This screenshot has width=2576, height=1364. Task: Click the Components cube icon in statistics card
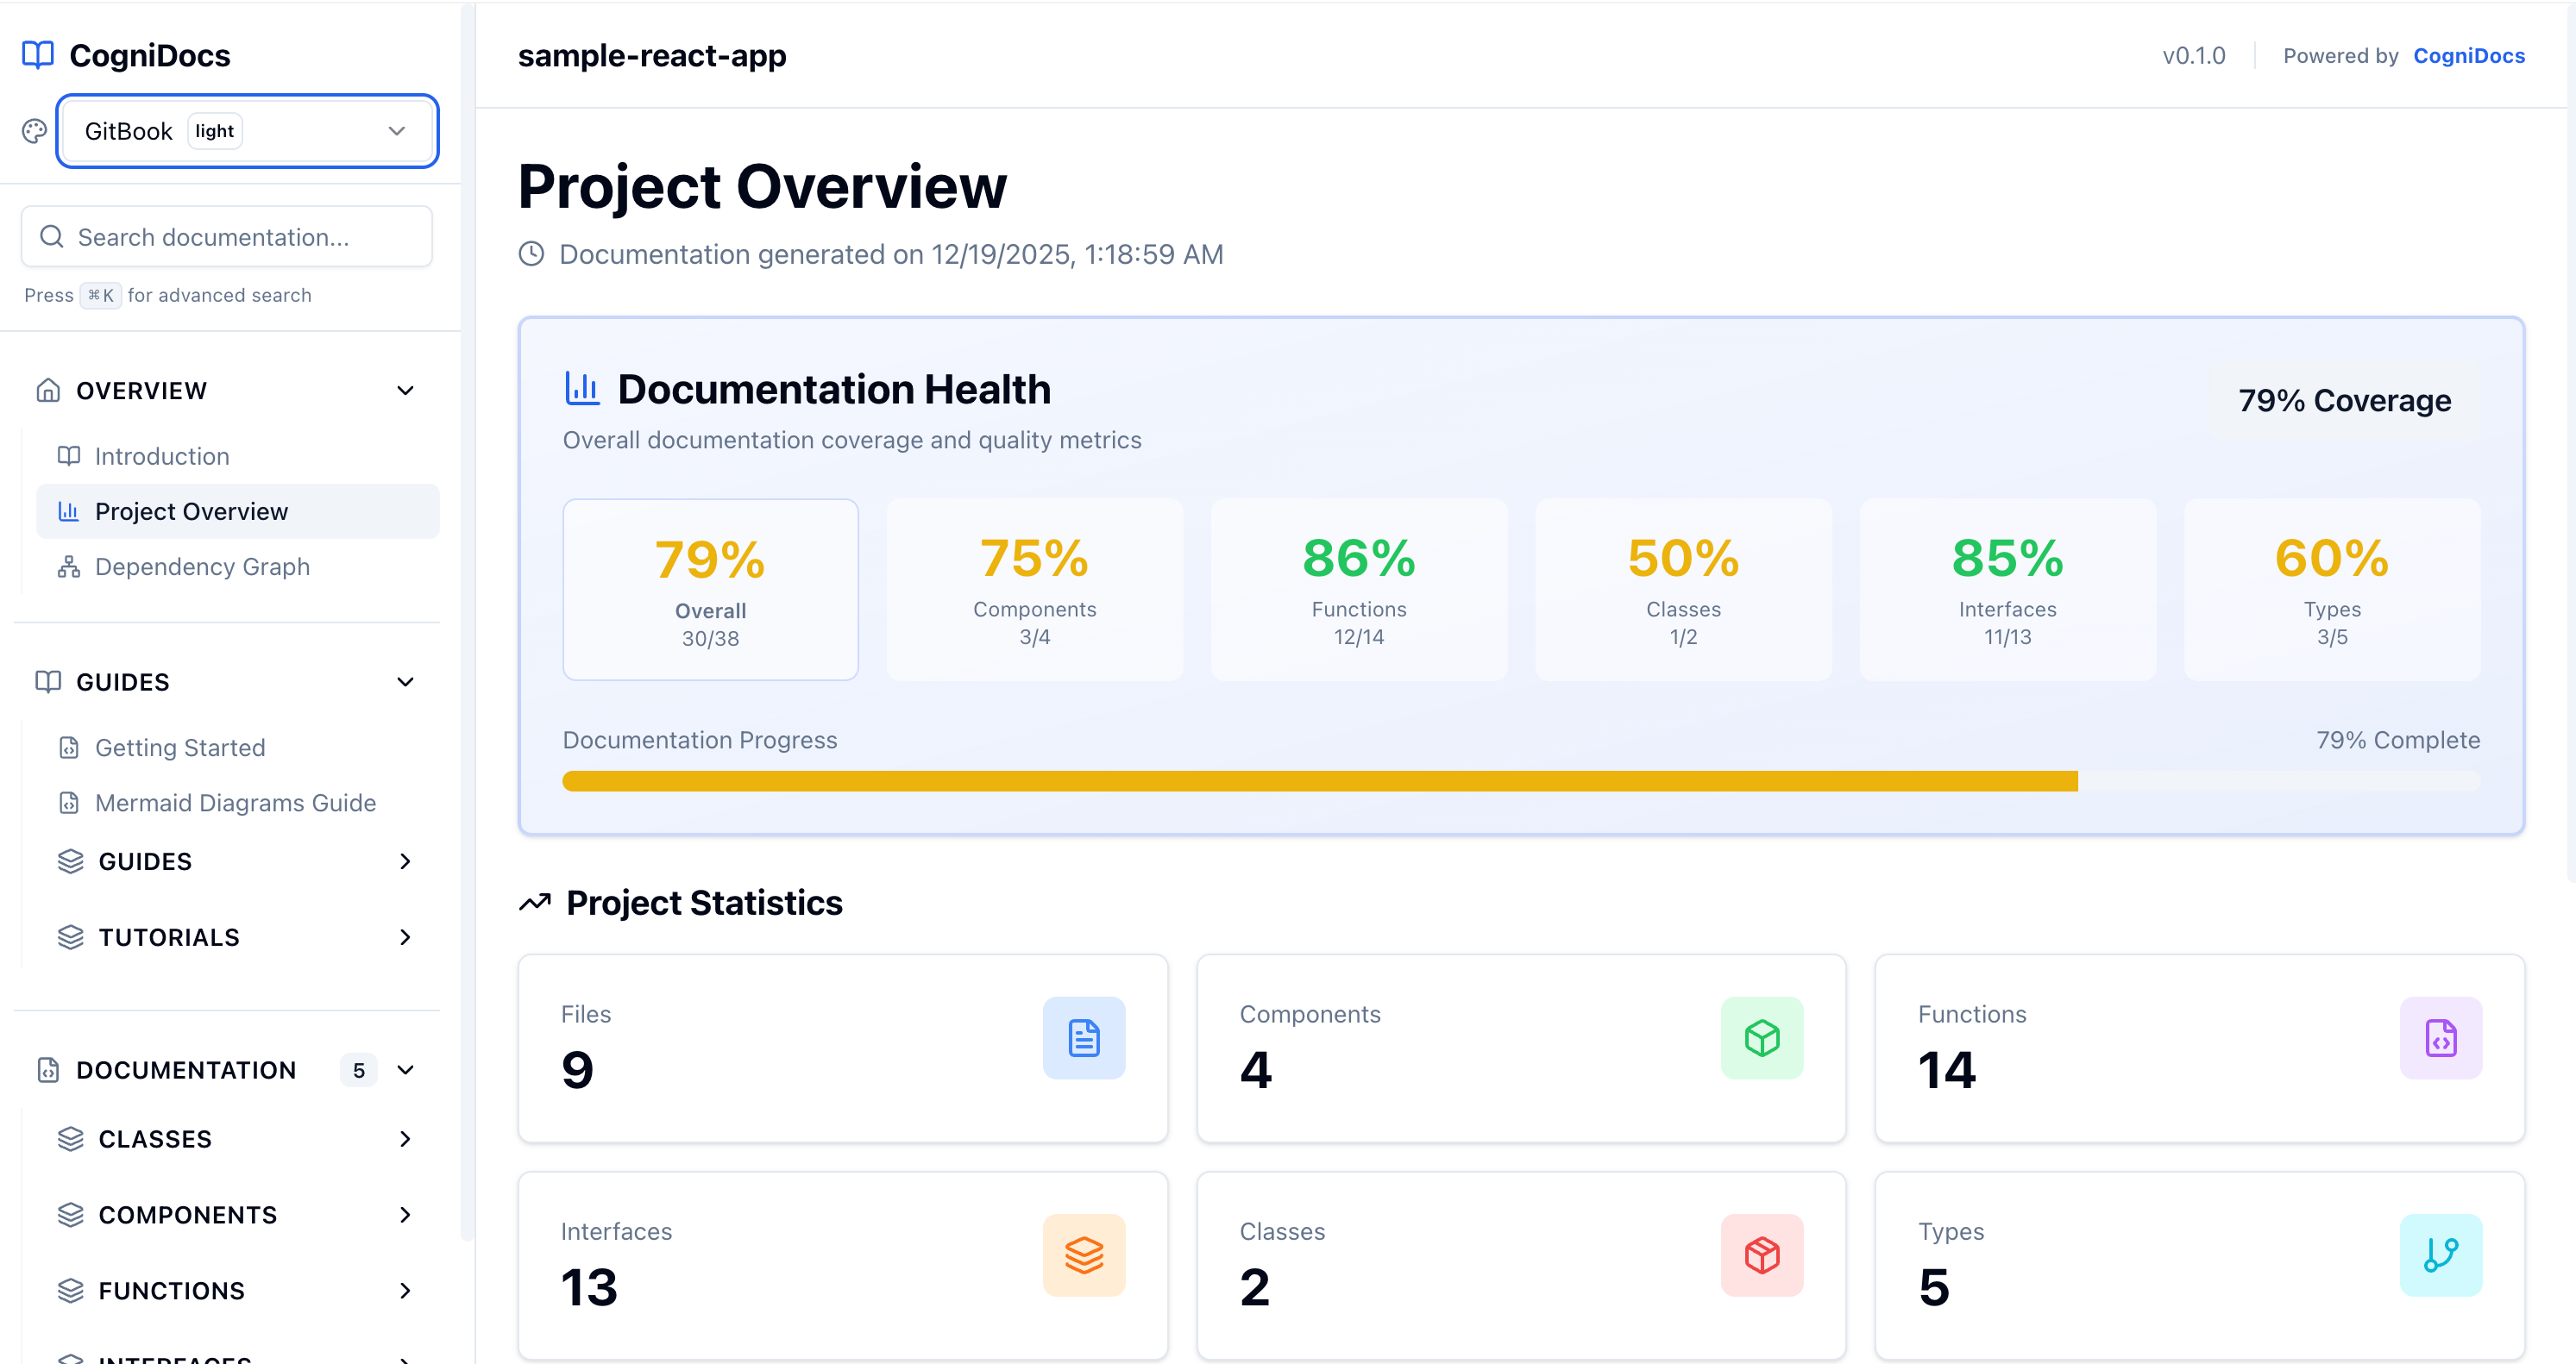point(1762,1038)
